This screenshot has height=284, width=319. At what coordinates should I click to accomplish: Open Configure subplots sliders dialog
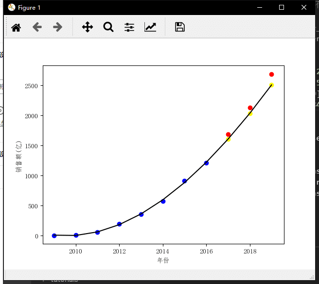(x=129, y=27)
